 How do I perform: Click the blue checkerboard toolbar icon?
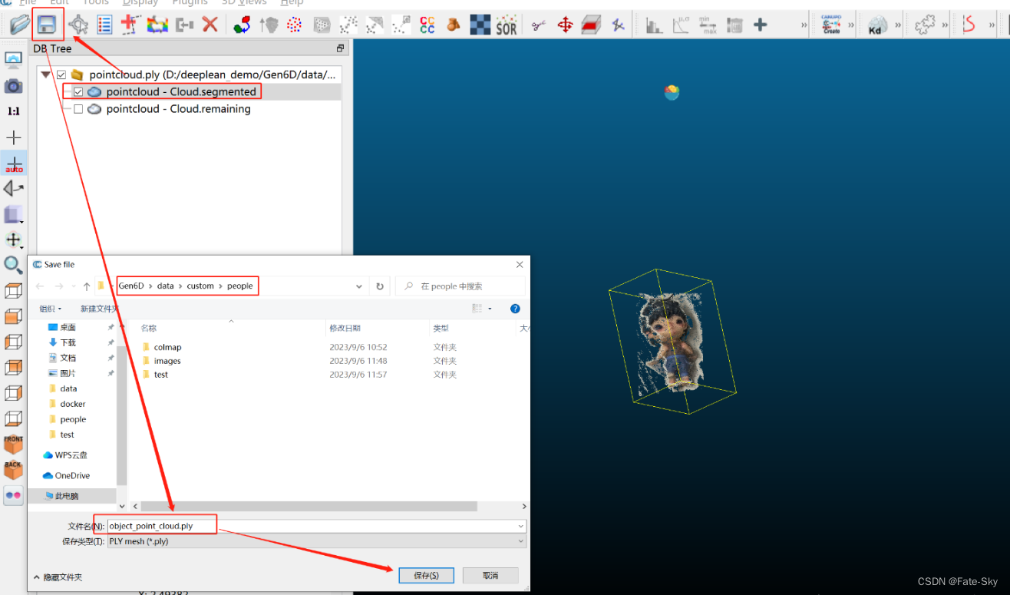(480, 25)
